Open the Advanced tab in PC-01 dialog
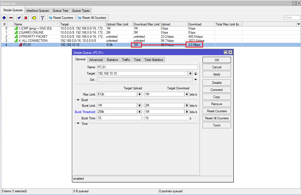301x195 pixels. pyautogui.click(x=96, y=59)
